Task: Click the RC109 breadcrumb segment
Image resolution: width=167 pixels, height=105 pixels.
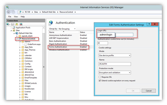Action: tap(27, 12)
